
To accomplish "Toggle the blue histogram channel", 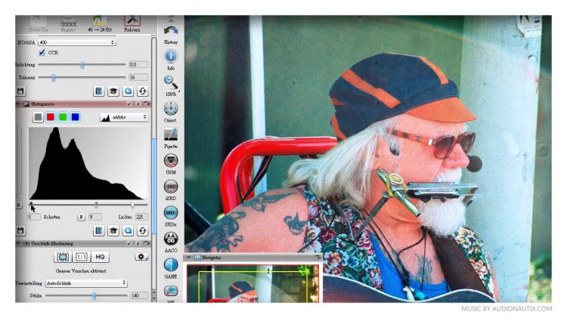I will [x=75, y=117].
